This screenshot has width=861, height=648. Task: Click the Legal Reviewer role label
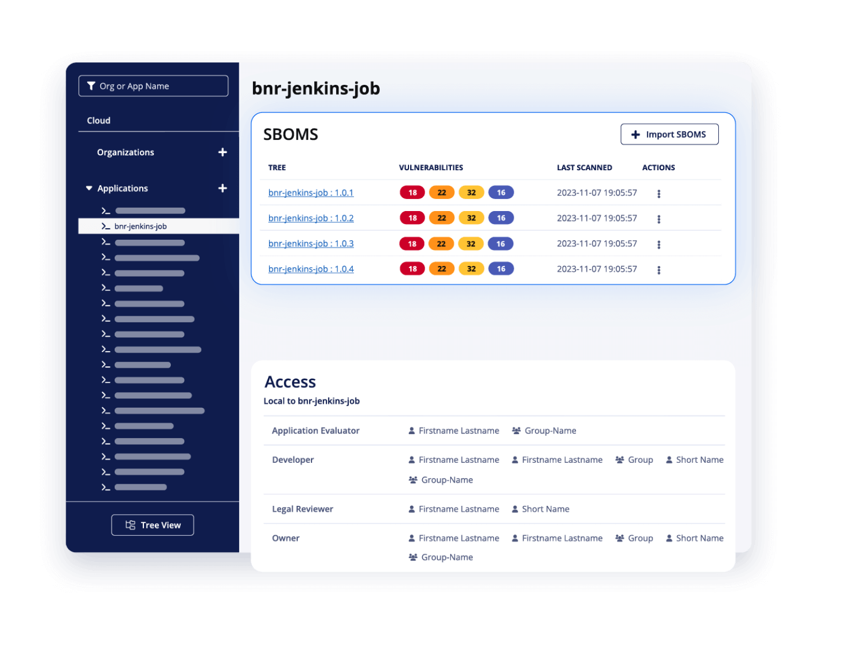303,509
